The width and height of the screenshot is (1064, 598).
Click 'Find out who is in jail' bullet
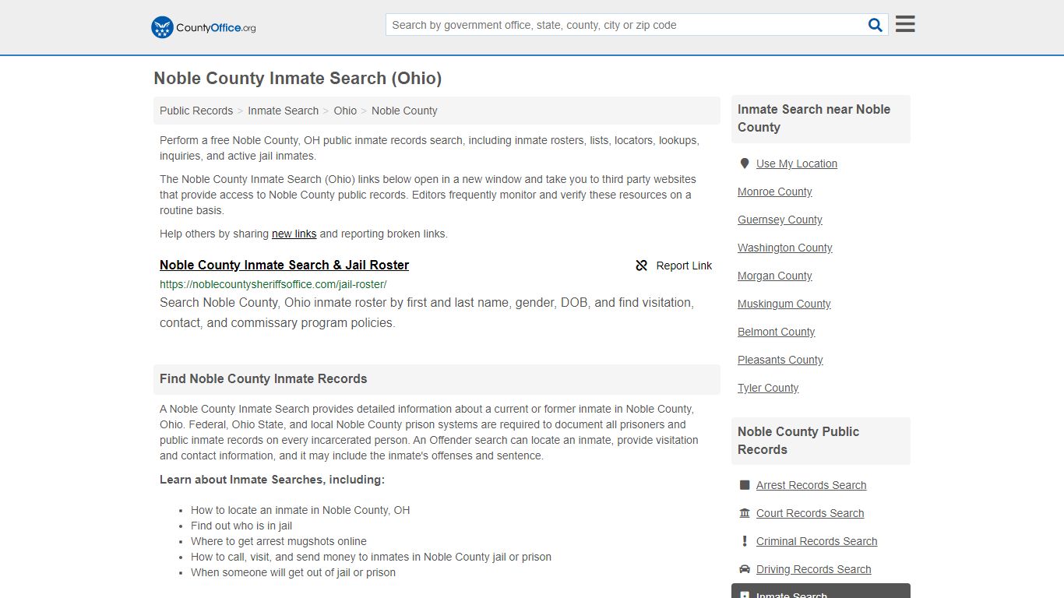coord(241,526)
